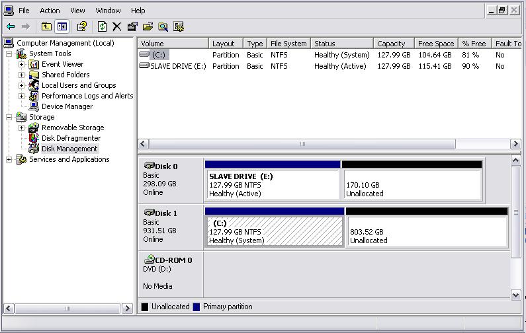This screenshot has height=333, width=526.
Task: Select Device Manager in the console tree
Action: [x=67, y=106]
